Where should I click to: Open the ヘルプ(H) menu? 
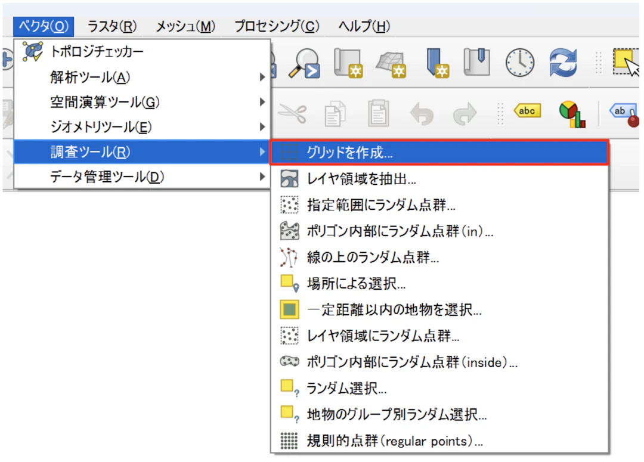(x=364, y=27)
